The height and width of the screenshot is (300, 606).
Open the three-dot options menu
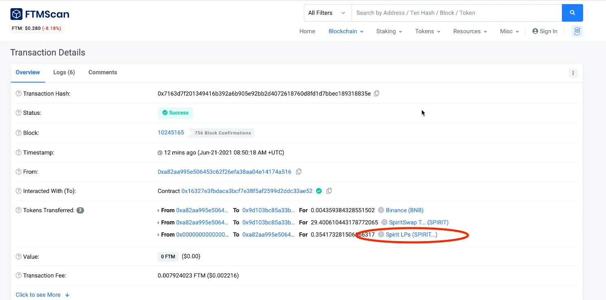[x=573, y=73]
